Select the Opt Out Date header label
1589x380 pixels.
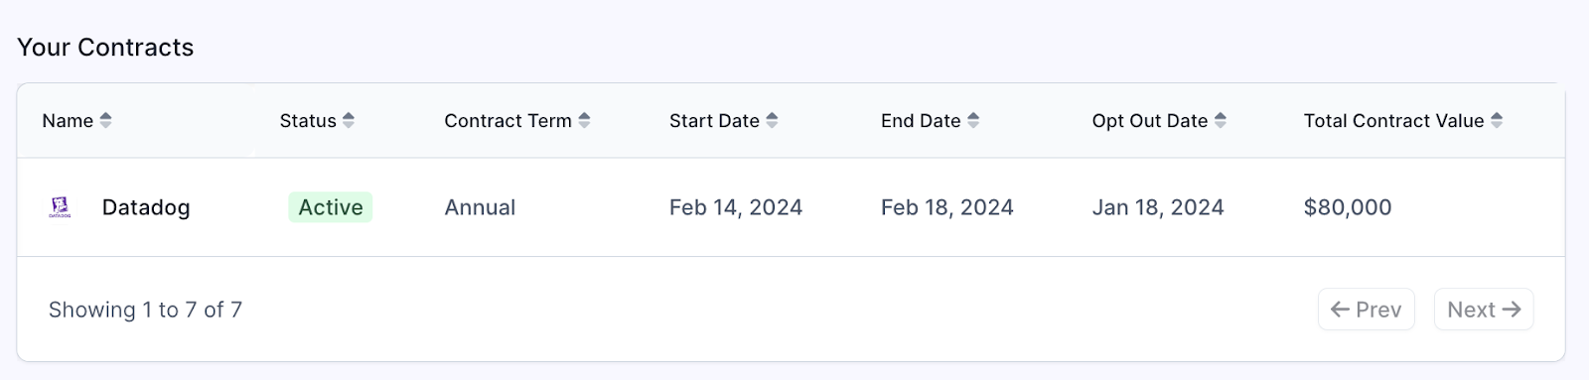(x=1150, y=121)
